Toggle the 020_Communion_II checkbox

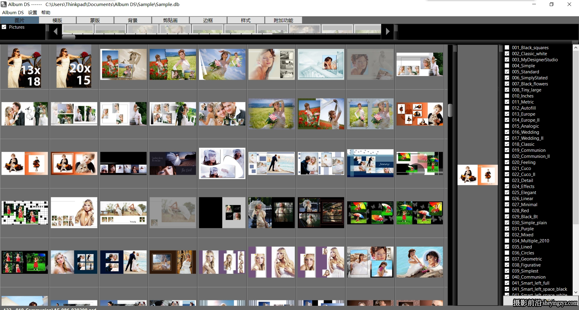[507, 156]
